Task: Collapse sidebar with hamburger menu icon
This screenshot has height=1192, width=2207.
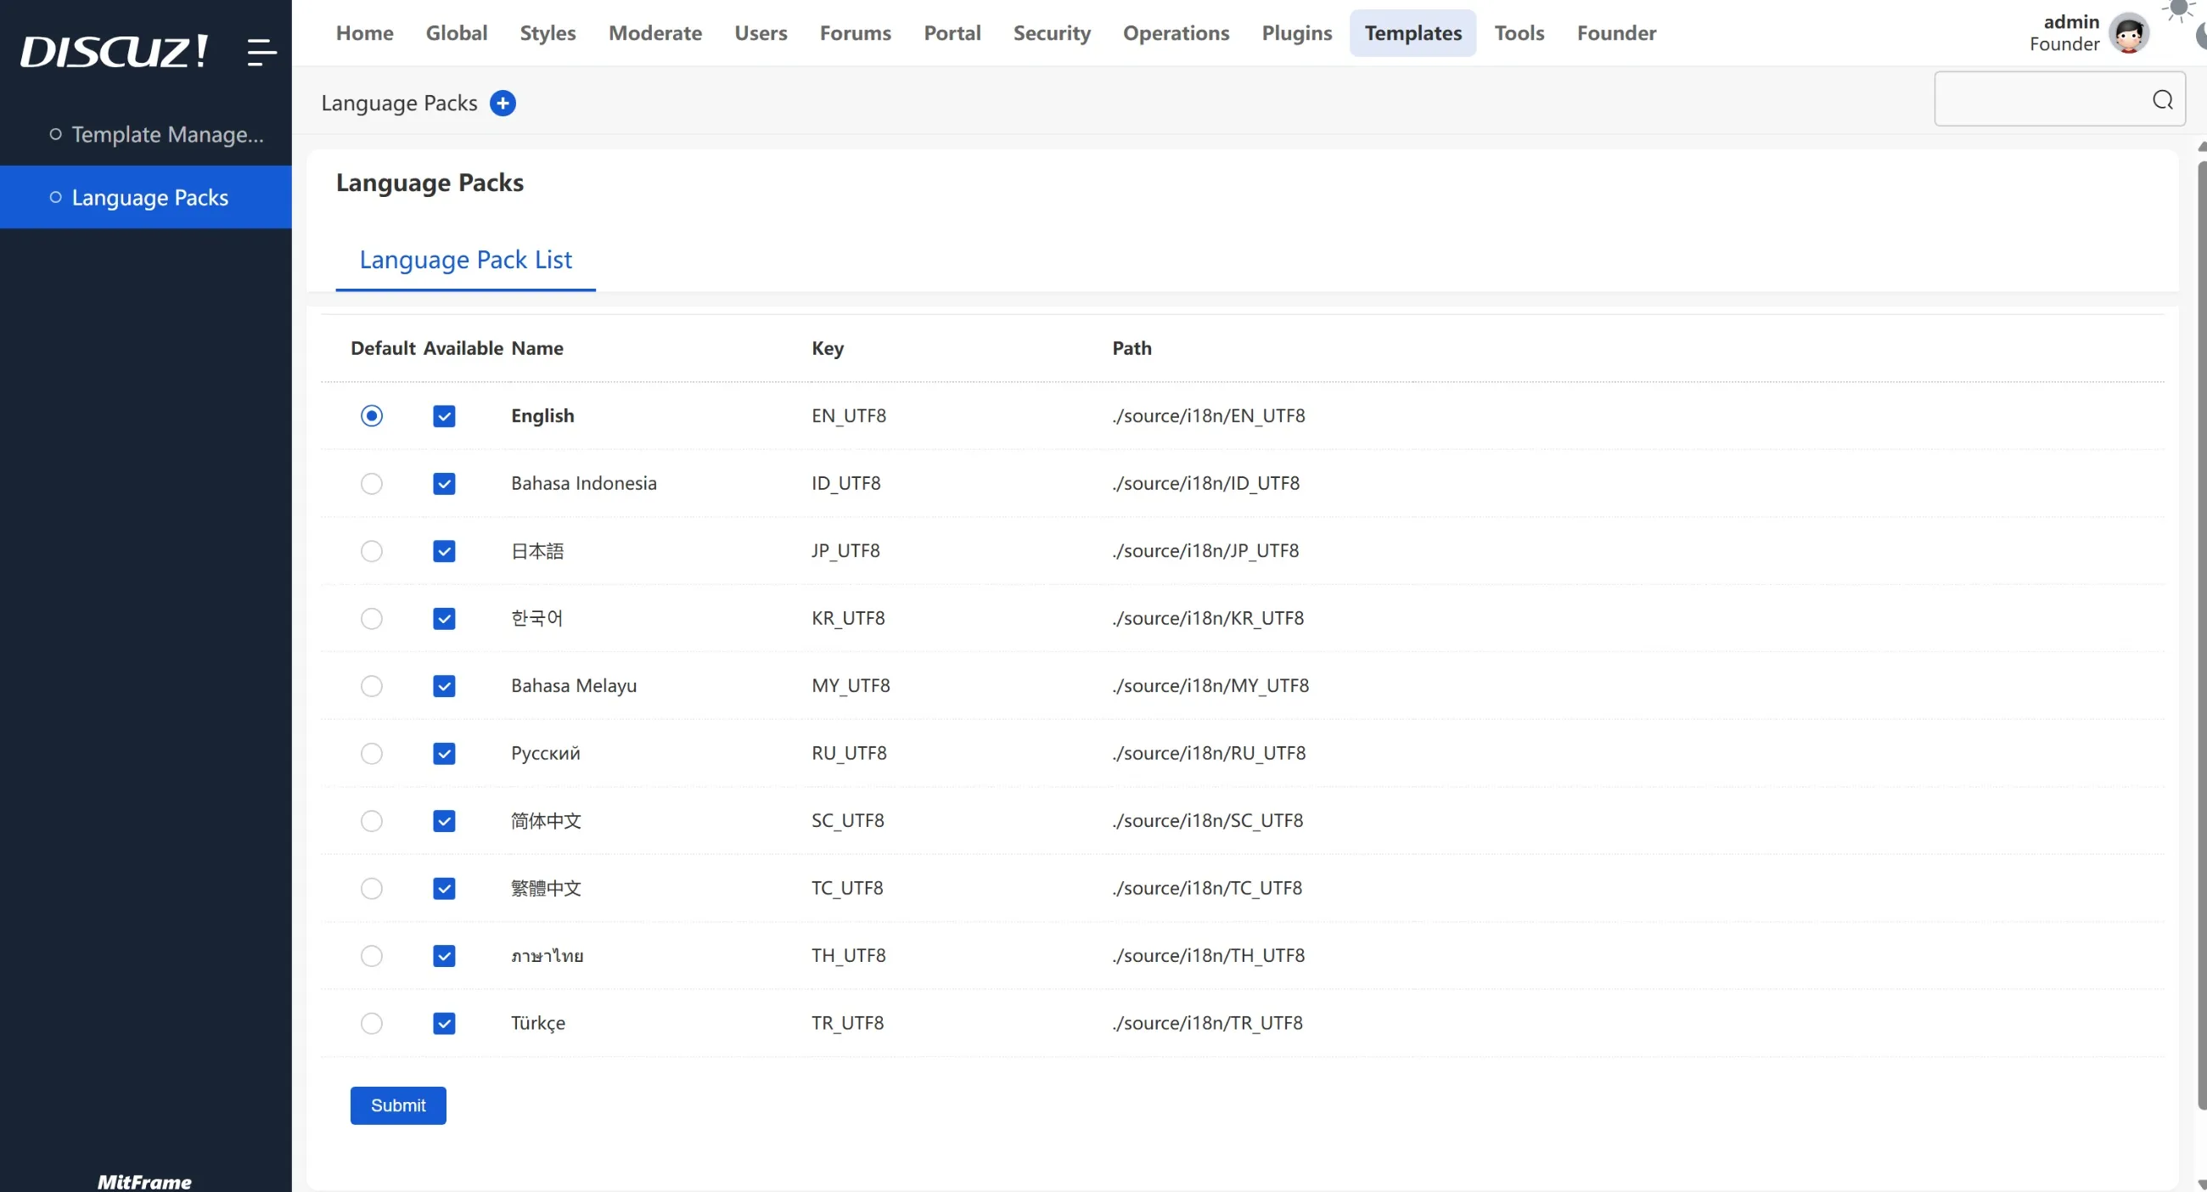Action: [261, 52]
